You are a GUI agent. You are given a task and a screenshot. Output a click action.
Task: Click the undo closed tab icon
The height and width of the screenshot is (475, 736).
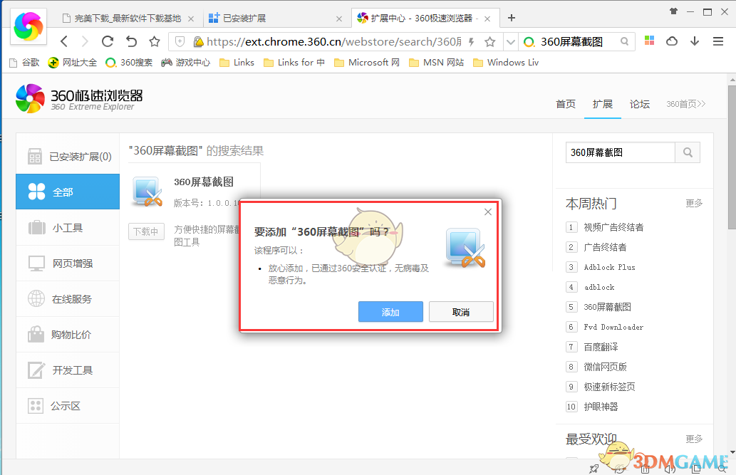click(x=131, y=42)
